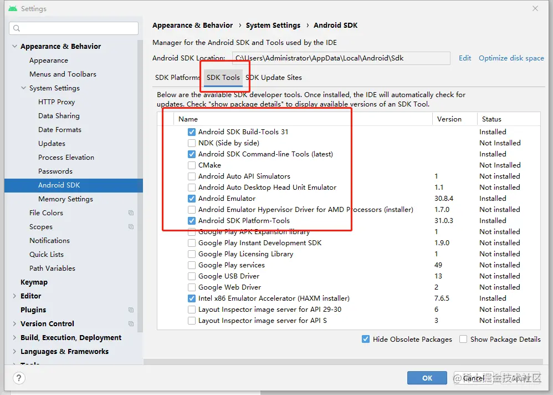Click the settings tree vertical scrollbar
The image size is (553, 395).
point(140,166)
